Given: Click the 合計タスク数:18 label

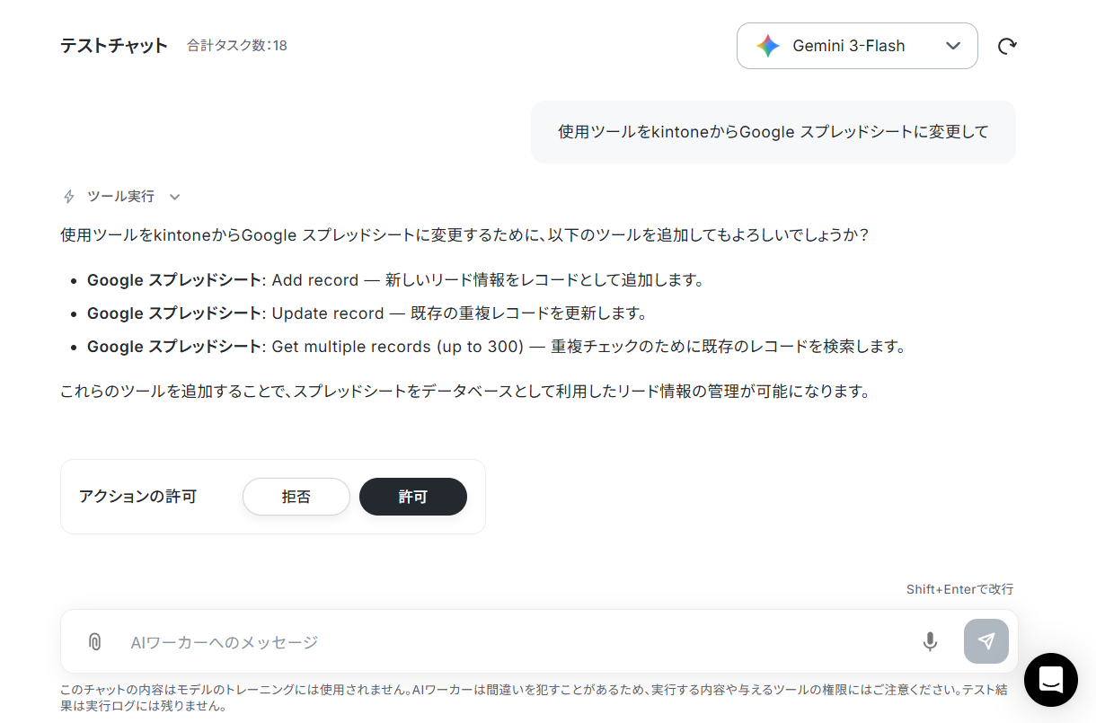Looking at the screenshot, I should pyautogui.click(x=237, y=46).
